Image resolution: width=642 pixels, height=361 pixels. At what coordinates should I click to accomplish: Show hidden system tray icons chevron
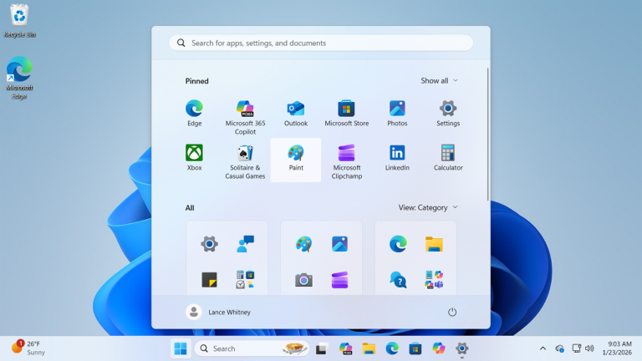point(543,348)
